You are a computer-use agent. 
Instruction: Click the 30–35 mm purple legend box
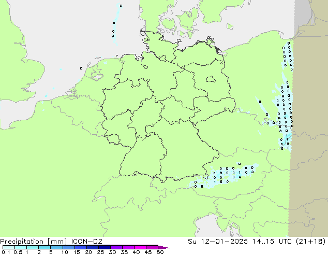click(x=116, y=247)
